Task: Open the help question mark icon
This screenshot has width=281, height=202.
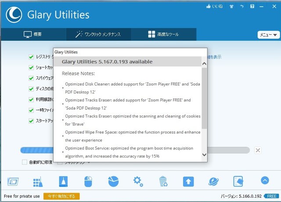Action: (x=252, y=7)
